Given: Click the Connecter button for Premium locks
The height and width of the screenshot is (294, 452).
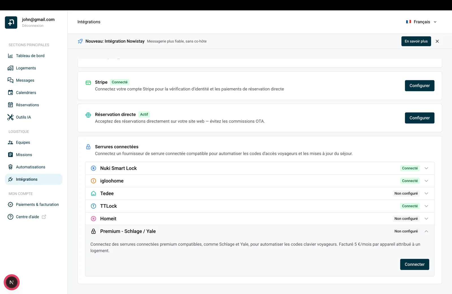Looking at the screenshot, I should click(x=414, y=264).
